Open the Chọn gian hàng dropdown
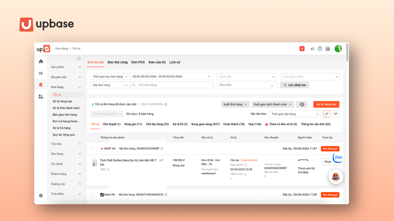 tap(310, 77)
